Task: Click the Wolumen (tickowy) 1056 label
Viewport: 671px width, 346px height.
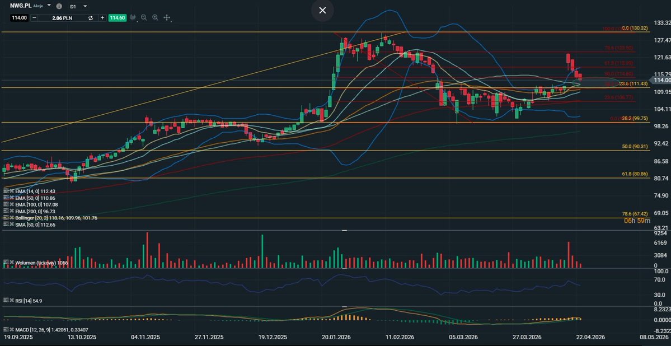Action: coord(41,263)
